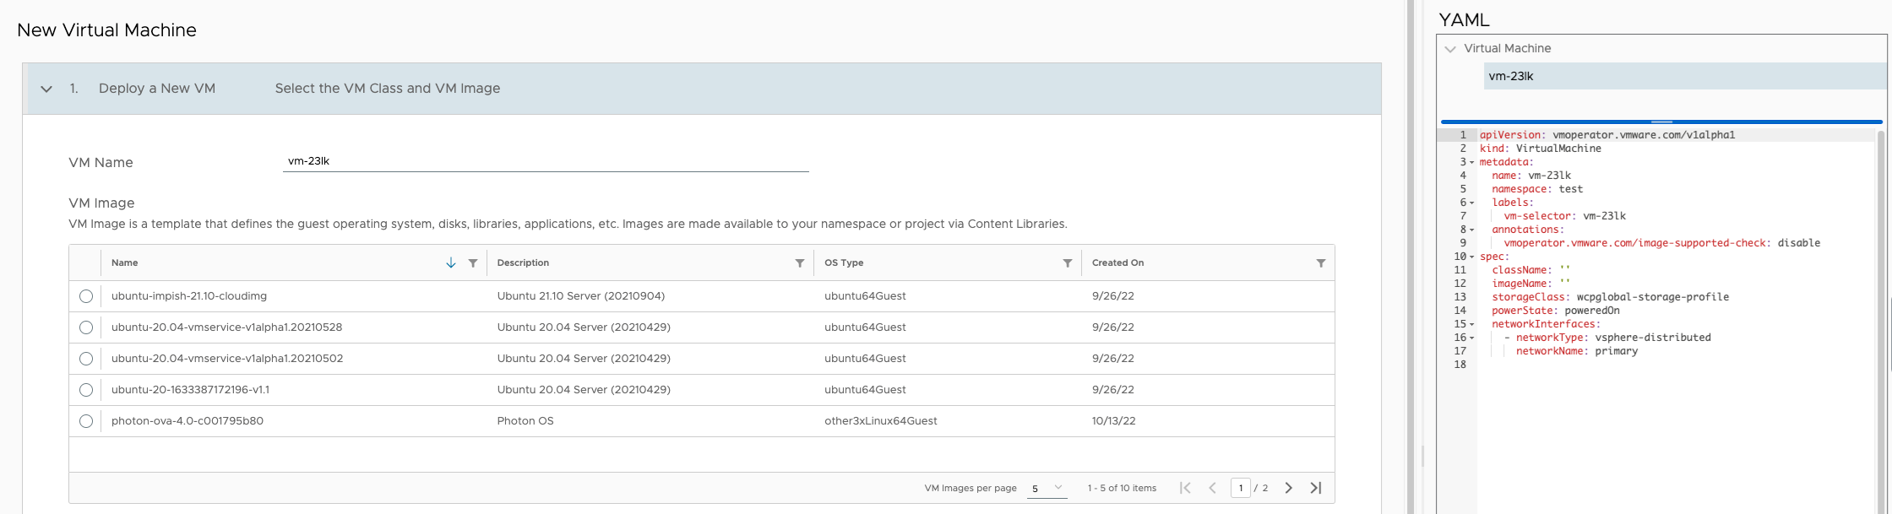
Task: Jump to the first page of VM images
Action: tap(1185, 488)
